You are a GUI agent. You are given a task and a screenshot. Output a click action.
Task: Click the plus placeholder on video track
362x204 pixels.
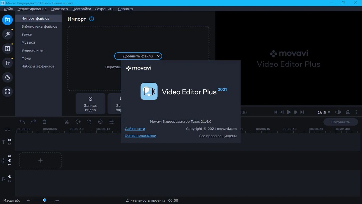point(40,160)
